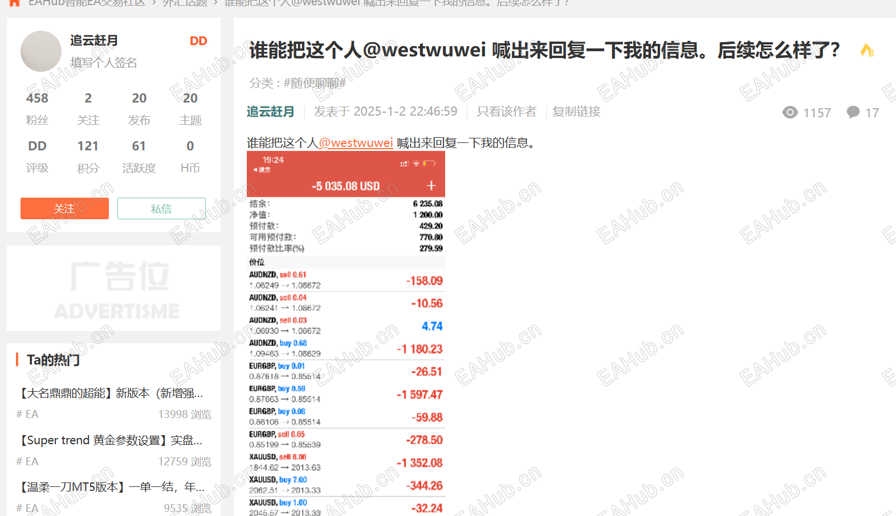Click the orange DD badge beside username

198,41
